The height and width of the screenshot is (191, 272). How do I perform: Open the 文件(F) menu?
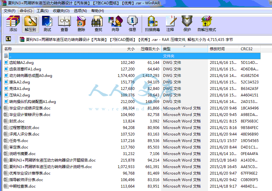(x=9, y=11)
